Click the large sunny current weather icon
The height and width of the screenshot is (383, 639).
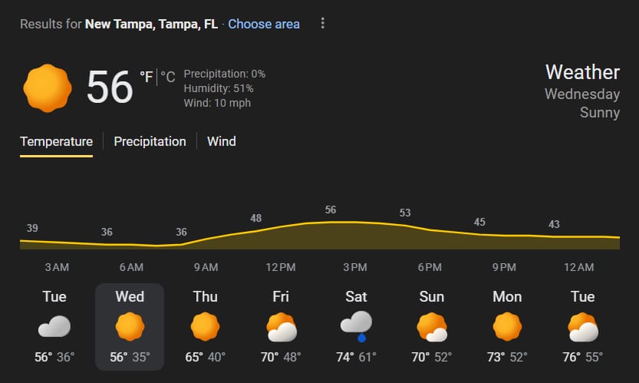48,88
